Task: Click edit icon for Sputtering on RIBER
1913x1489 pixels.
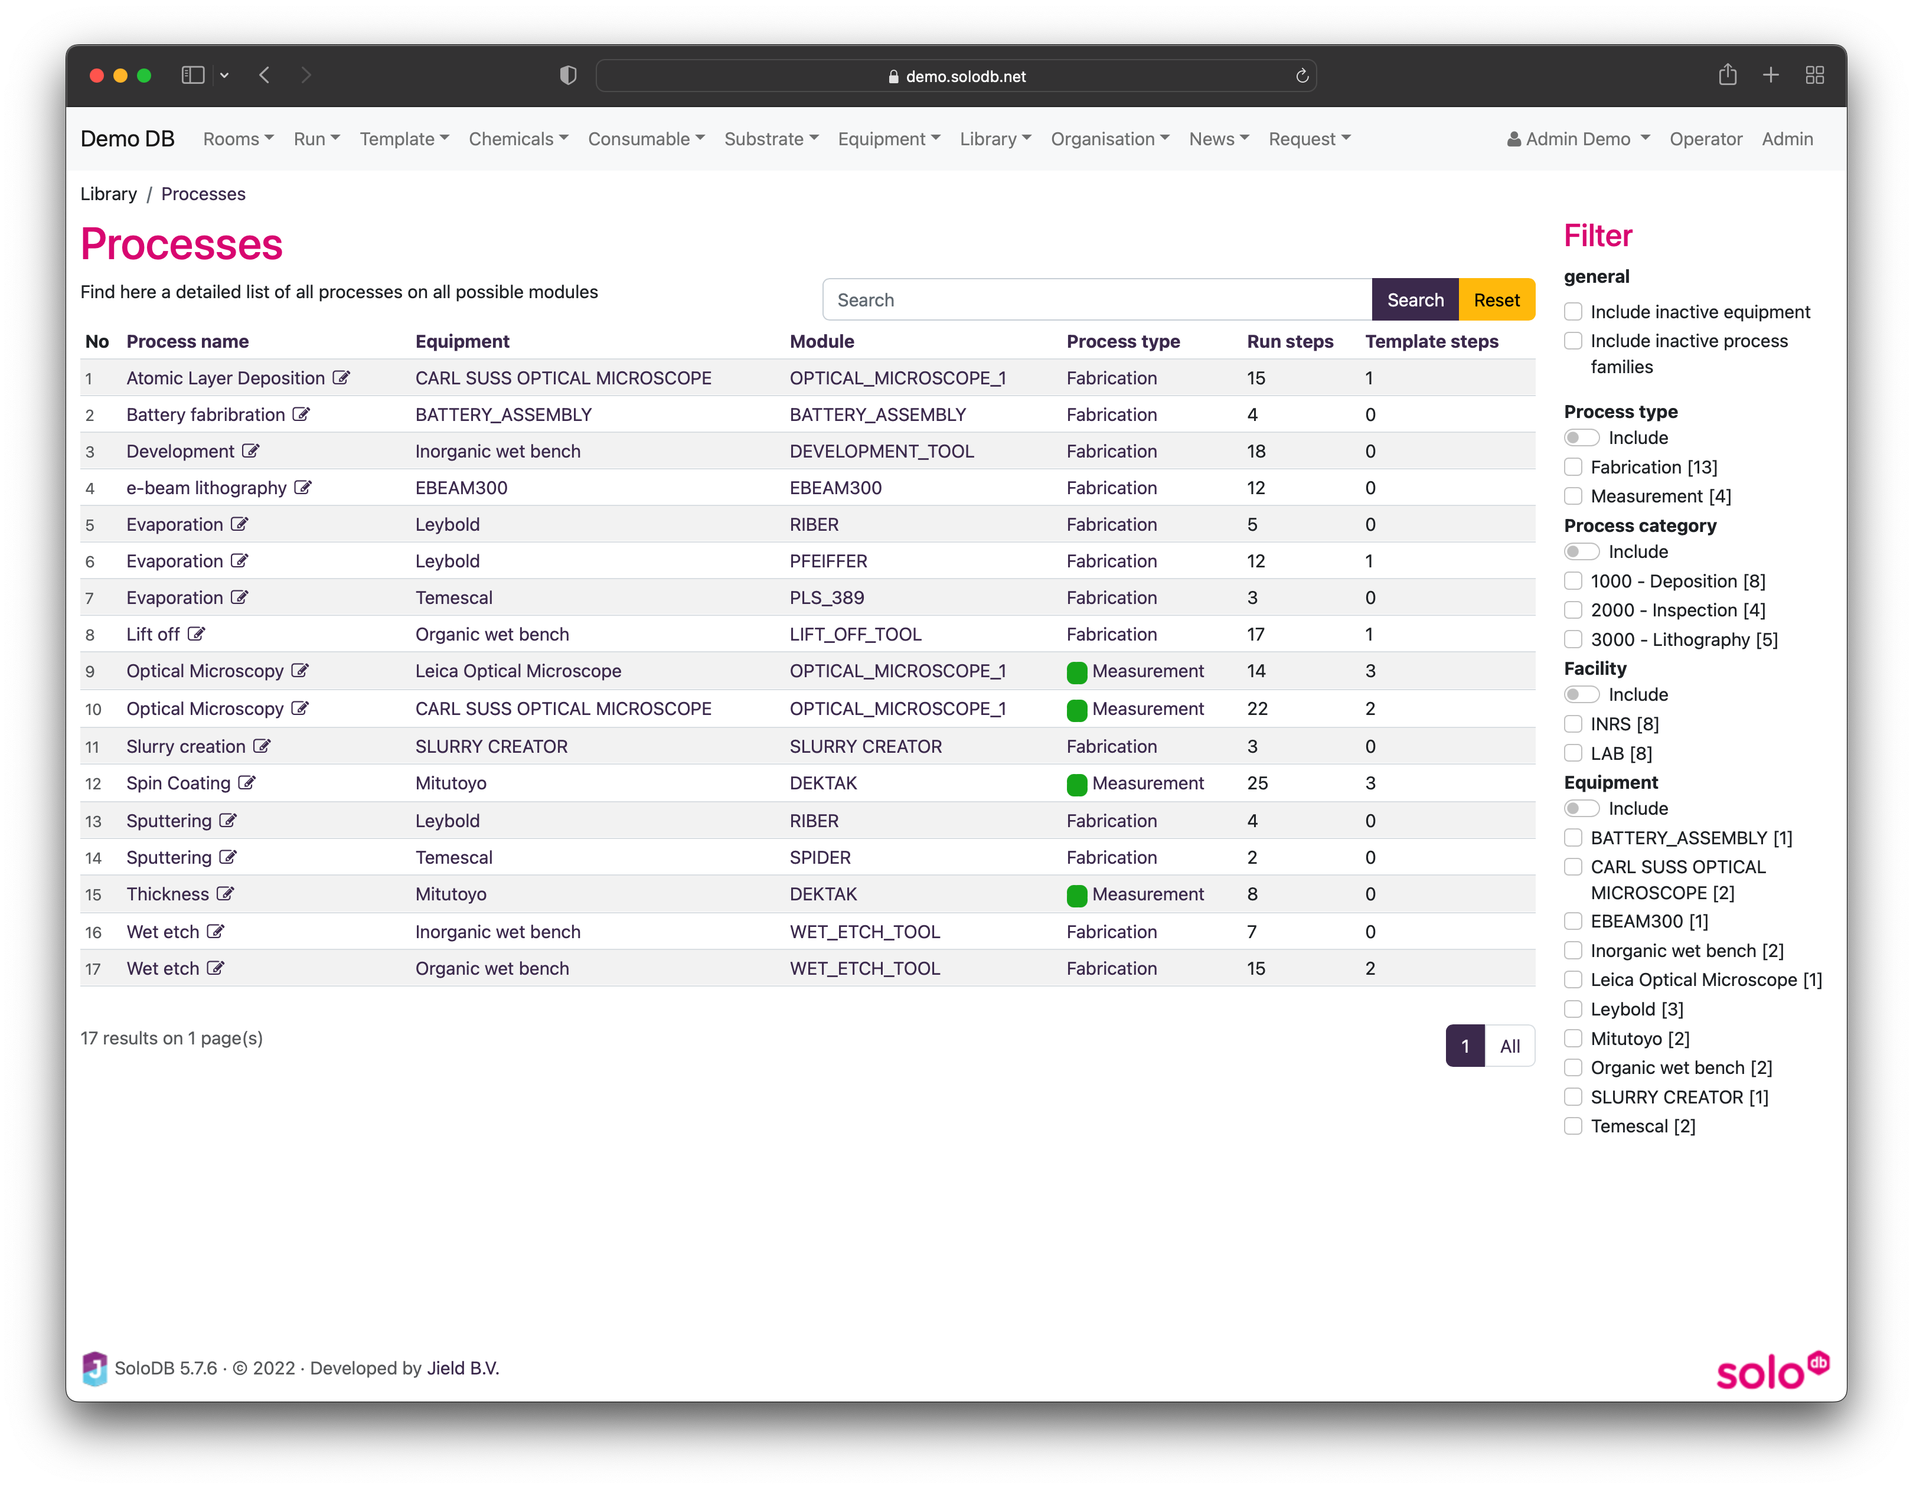Action: coord(228,821)
